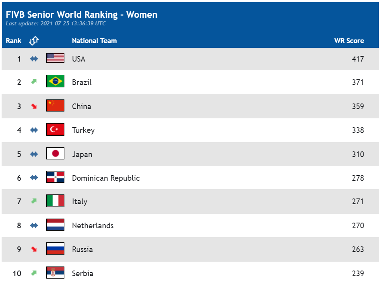382x283 pixels.
Task: Click the Russia flag icon
Action: click(55, 249)
